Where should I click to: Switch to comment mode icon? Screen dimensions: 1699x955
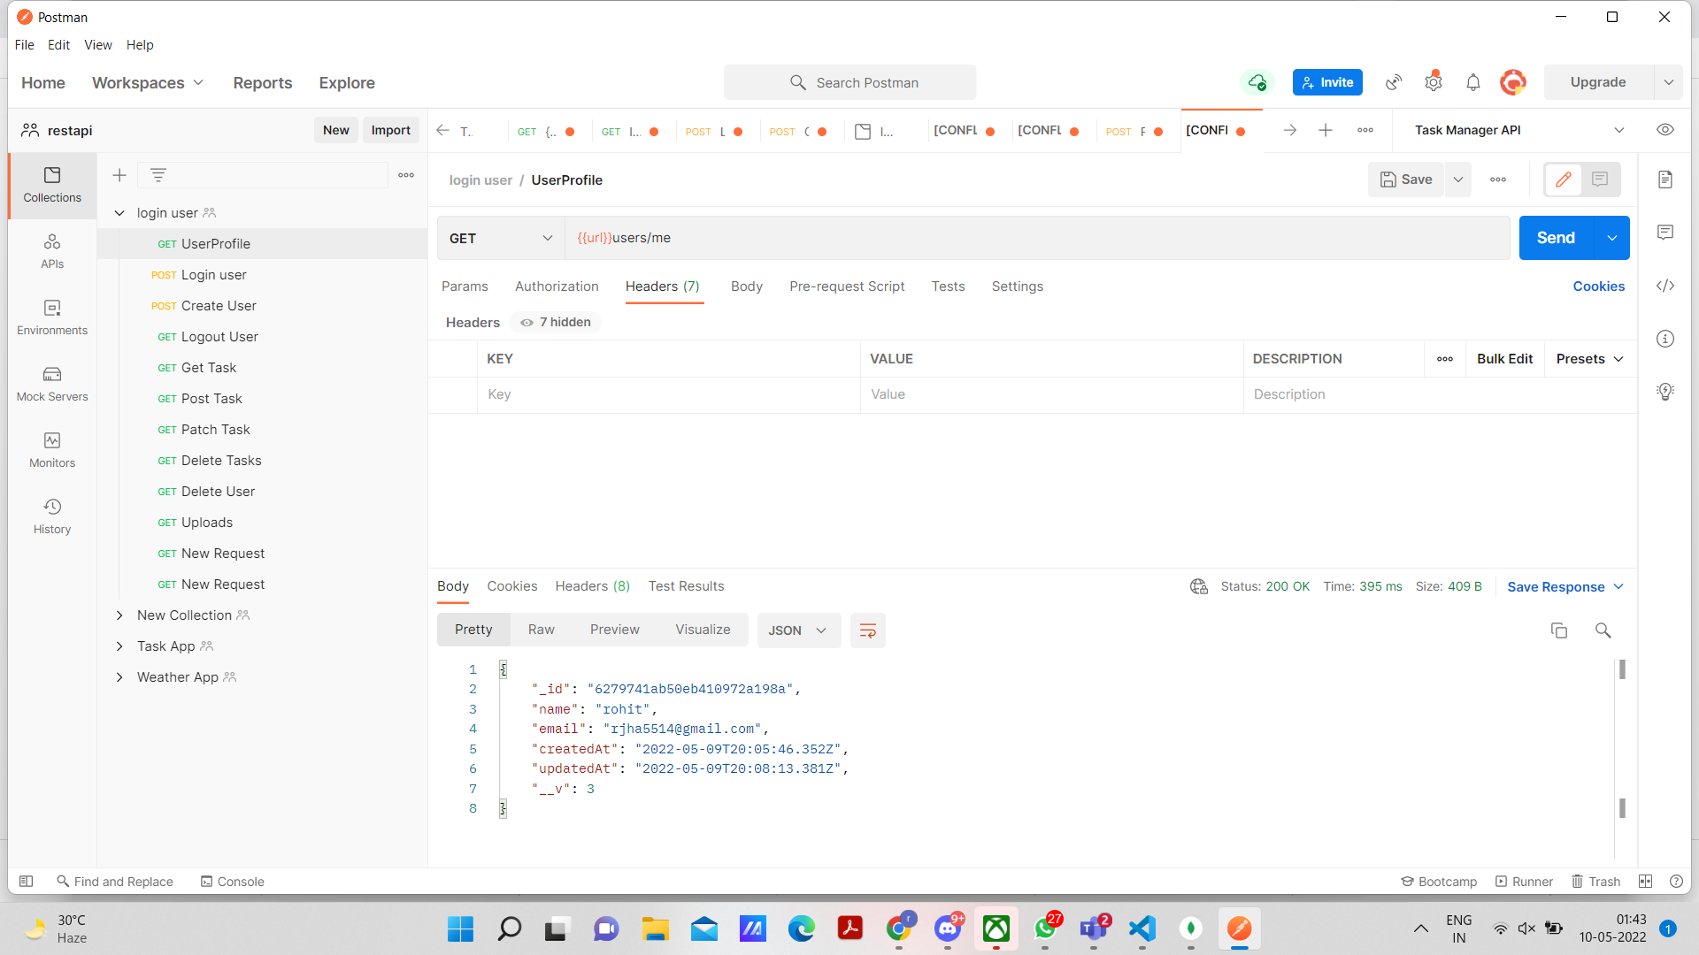(1600, 180)
